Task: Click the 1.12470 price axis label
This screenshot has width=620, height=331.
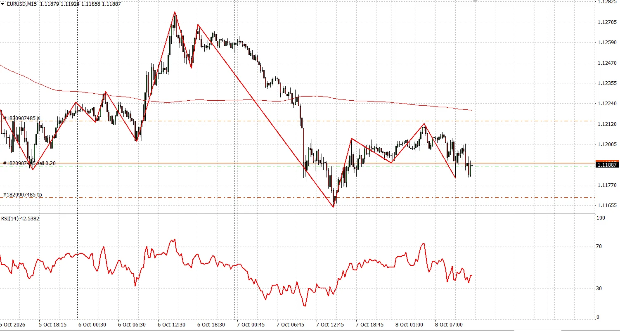Action: pyautogui.click(x=607, y=63)
